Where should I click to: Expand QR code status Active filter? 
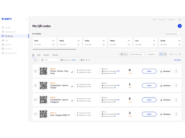coord(70,60)
